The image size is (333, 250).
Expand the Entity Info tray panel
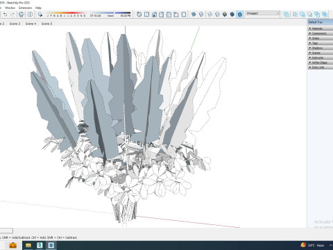coord(321,67)
